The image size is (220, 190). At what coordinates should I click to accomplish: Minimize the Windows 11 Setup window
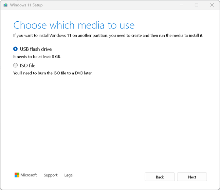tap(181, 5)
